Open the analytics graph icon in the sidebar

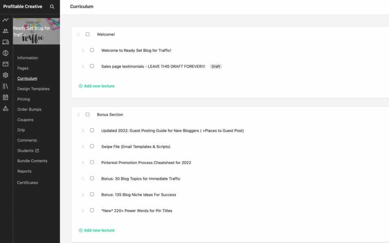pos(5,20)
